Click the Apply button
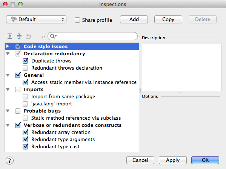Screen dimensions: 226x169 click(x=173, y=160)
